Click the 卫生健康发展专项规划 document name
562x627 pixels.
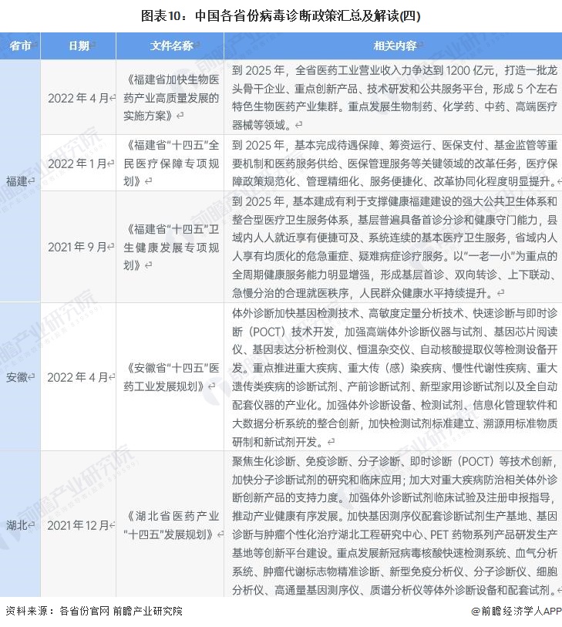pos(171,247)
